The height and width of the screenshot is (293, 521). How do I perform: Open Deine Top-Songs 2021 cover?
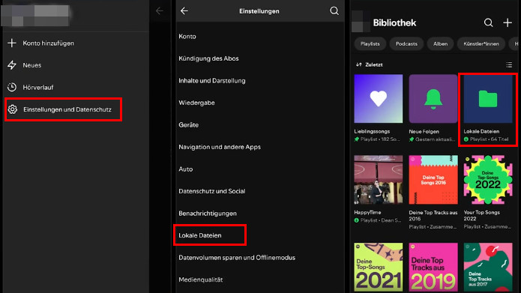(x=379, y=267)
